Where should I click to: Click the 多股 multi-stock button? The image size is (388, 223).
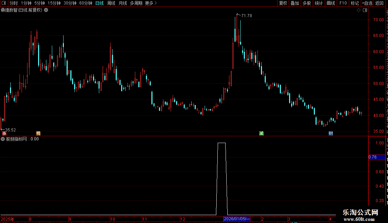tap(307, 3)
